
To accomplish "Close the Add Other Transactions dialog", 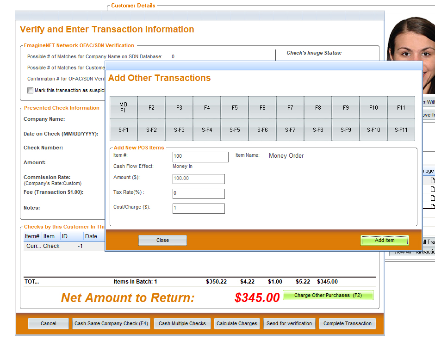I will point(162,241).
